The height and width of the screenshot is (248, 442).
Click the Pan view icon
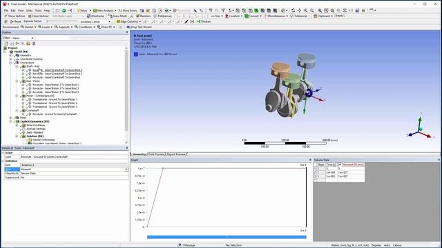[x=299, y=10]
